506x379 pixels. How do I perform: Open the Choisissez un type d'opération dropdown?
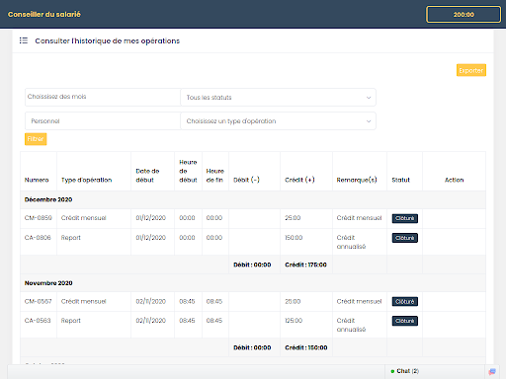(279, 121)
